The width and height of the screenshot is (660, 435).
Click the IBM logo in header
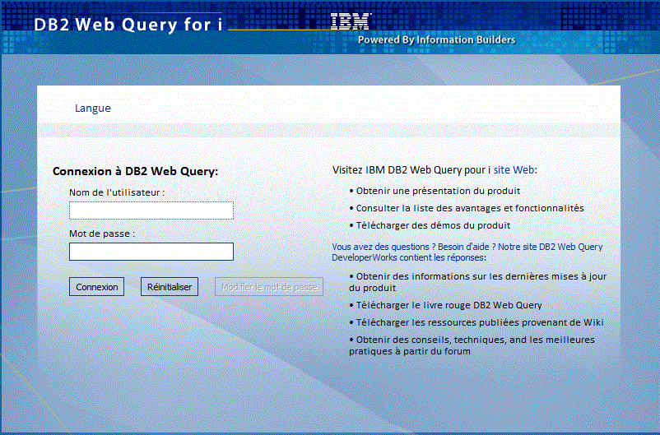351,21
